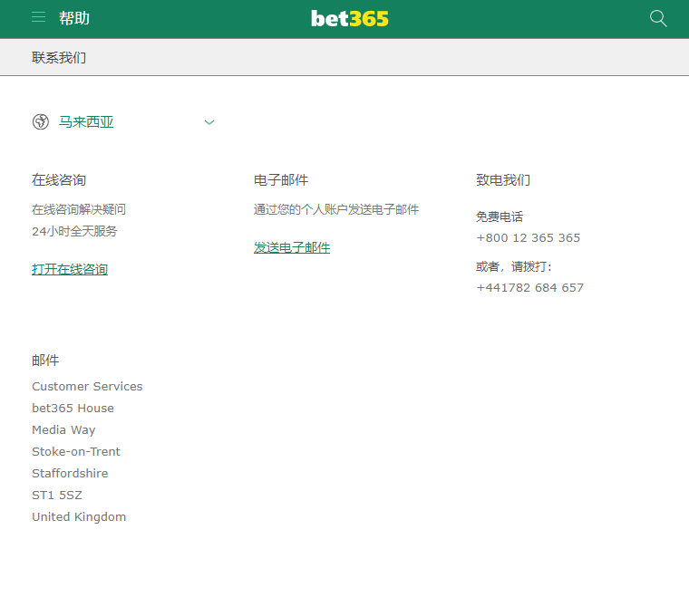Select the Customer Services address line

point(87,387)
